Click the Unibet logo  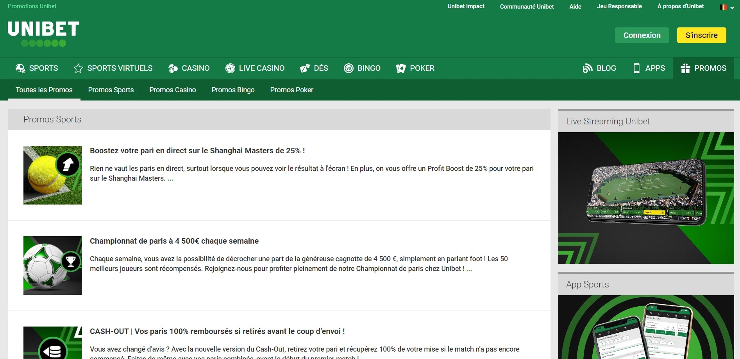click(x=43, y=34)
